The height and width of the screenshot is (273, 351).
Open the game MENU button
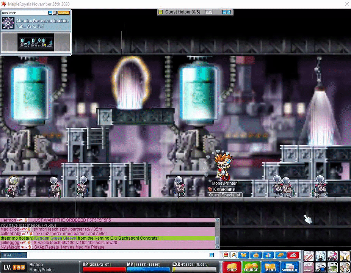tap(270, 267)
